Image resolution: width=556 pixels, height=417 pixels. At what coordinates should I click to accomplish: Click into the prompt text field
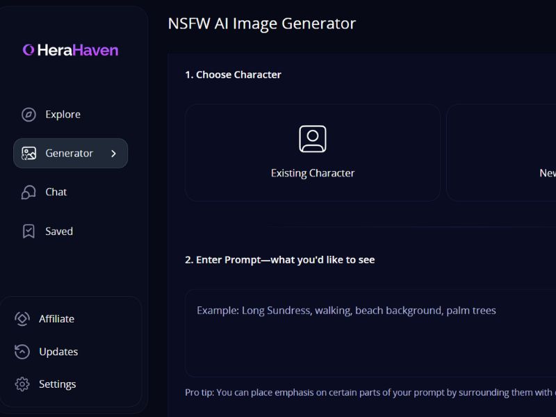pos(370,333)
